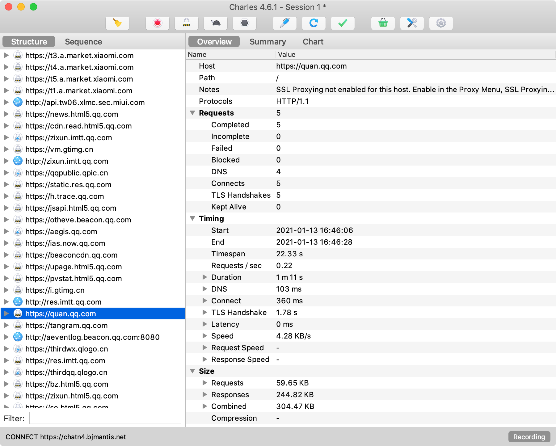Open the Chart tab
The width and height of the screenshot is (556, 446).
pyautogui.click(x=313, y=41)
